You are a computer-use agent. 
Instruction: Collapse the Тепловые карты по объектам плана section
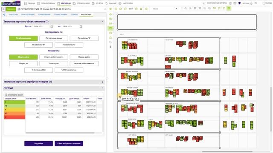pyautogui.click(x=102, y=22)
